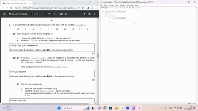Viewport: 198px width, 111px height.
Task: Select the AS & A Level Computer Science tab
Action: coord(16,3)
